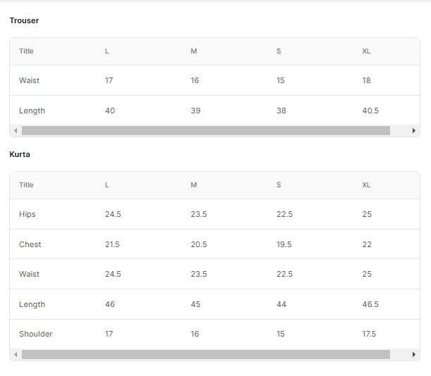Click the Trouser table horizontal scrollbar thumb
Screen dimensions: 431x376
pos(206,131)
